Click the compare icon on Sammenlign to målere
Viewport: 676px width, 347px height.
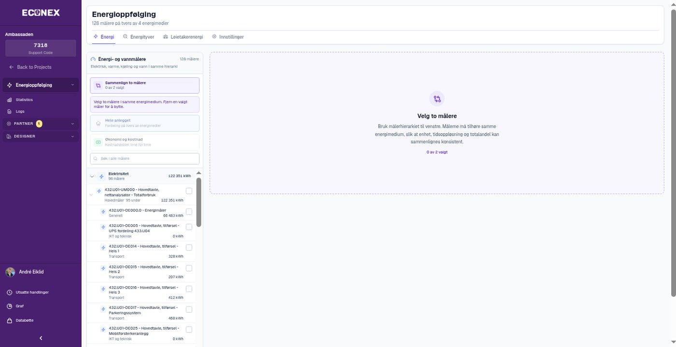98,85
